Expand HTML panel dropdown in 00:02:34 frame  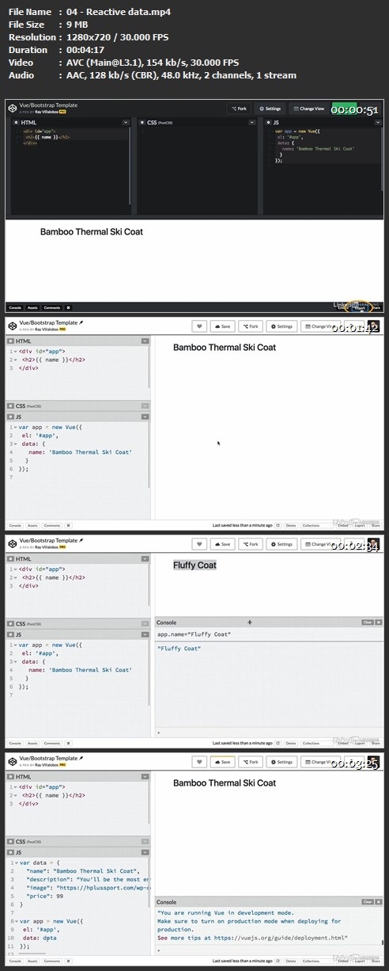145,558
